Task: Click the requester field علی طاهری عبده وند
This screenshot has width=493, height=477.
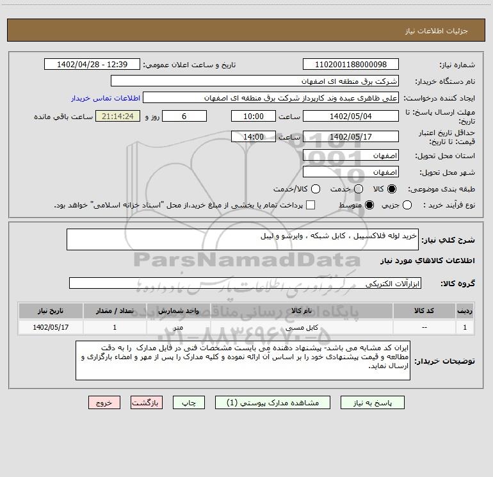Action: [271, 98]
